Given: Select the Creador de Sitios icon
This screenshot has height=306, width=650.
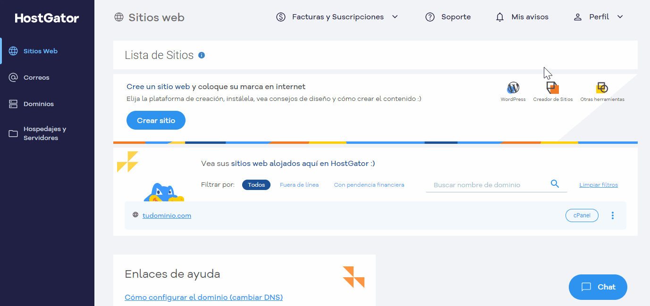Looking at the screenshot, I should coord(553,88).
